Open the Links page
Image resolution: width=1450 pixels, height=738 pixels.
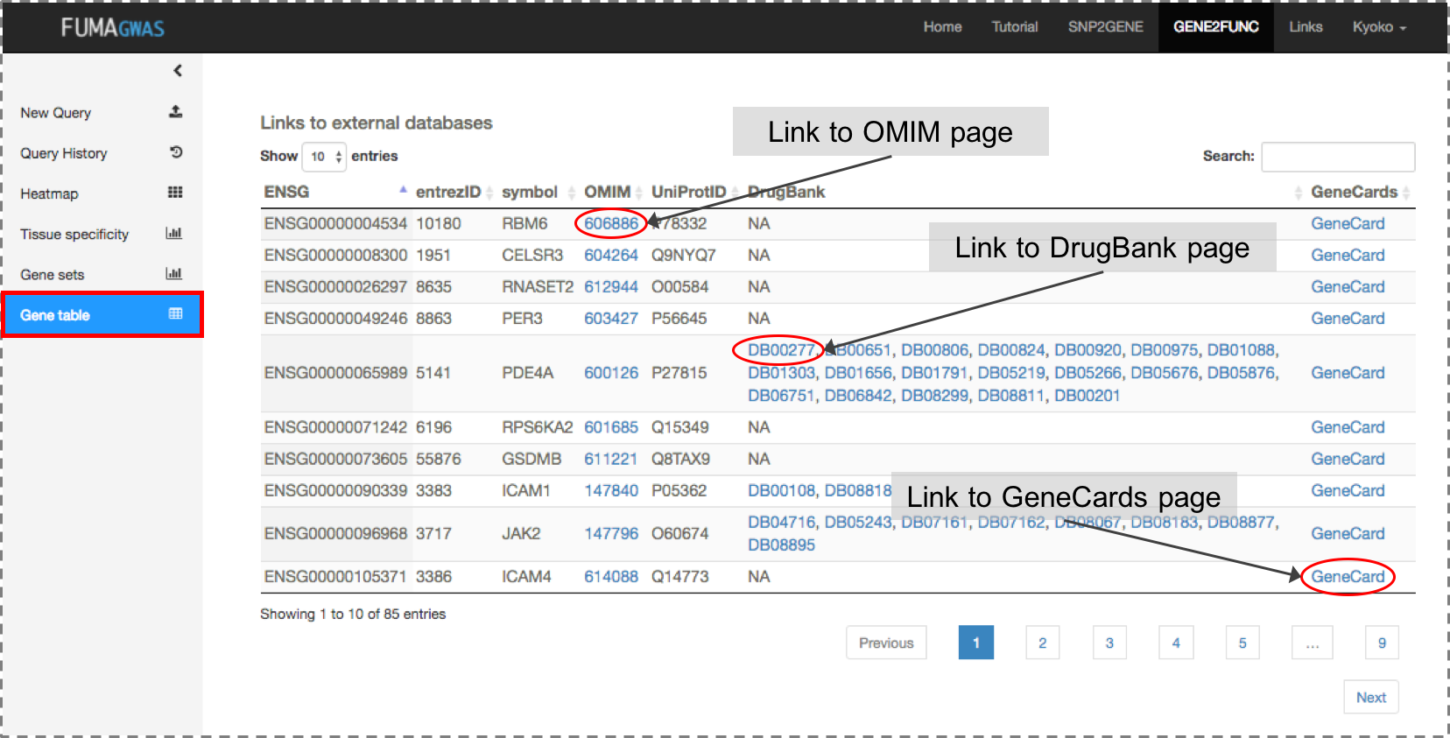(1306, 27)
